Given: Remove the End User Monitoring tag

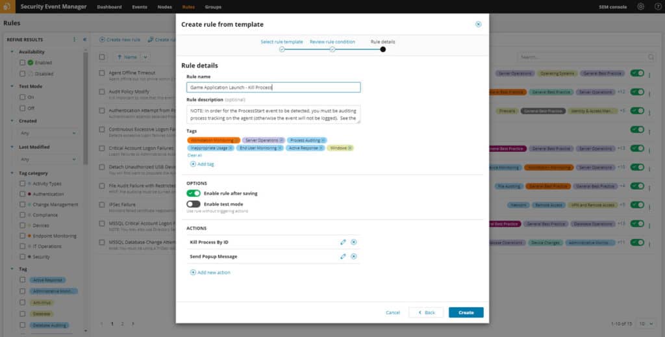Looking at the screenshot, I should (x=280, y=148).
